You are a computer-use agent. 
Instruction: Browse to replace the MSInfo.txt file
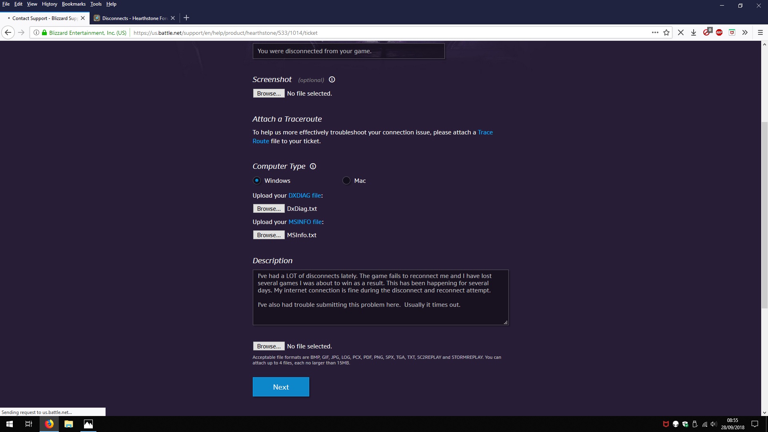269,235
